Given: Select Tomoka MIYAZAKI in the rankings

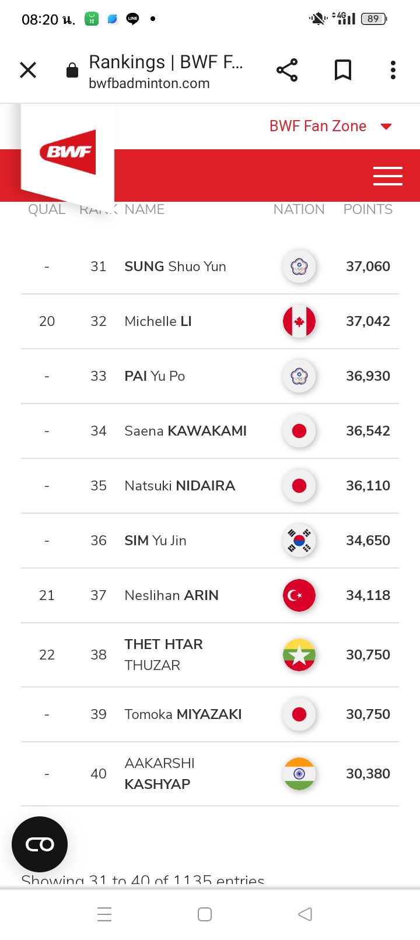Looking at the screenshot, I should tap(183, 714).
